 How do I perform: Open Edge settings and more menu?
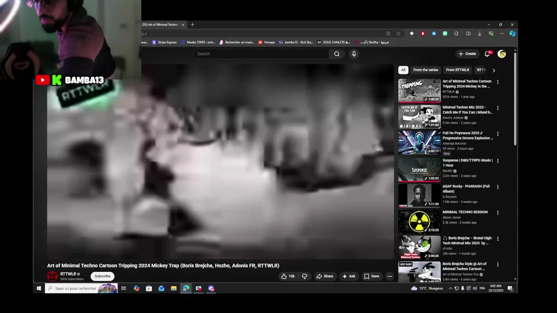pyautogui.click(x=502, y=33)
